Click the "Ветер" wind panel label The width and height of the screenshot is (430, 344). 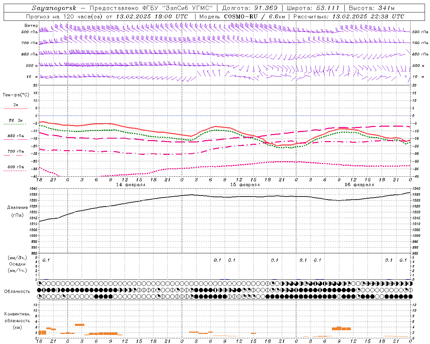(31, 26)
